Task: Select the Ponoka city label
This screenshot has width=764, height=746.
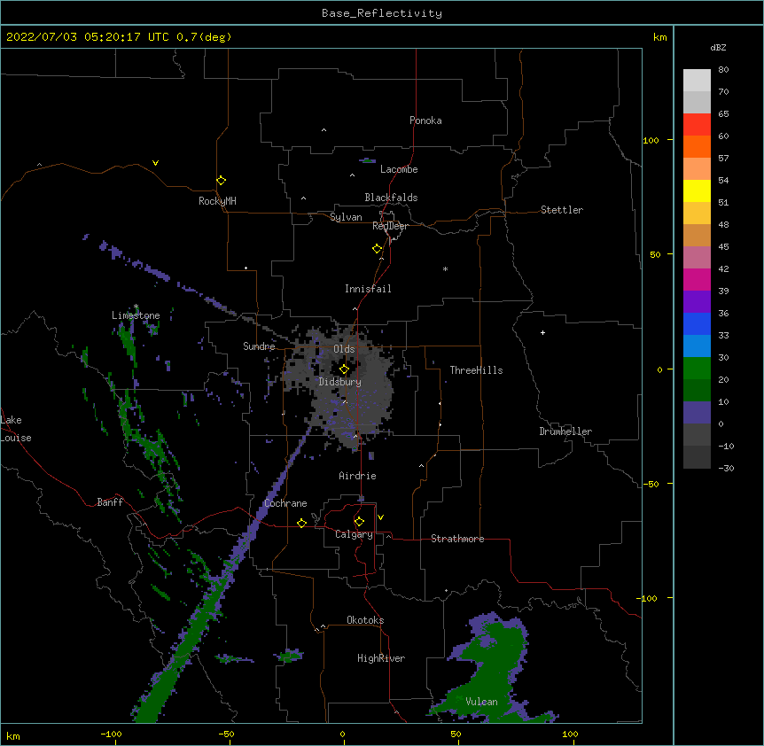Action: click(425, 120)
